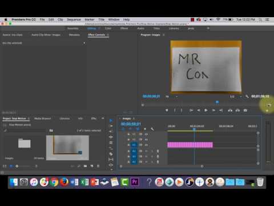274x206 pixels.
Task: Switch Project panel to icon view
Action: (11, 166)
